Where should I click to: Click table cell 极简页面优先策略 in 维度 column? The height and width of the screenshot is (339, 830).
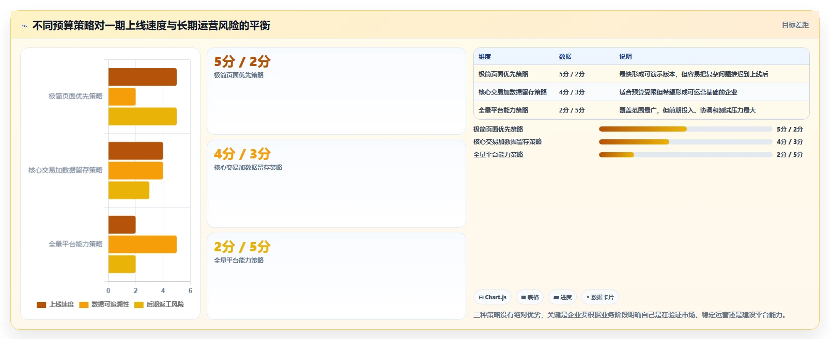503,74
